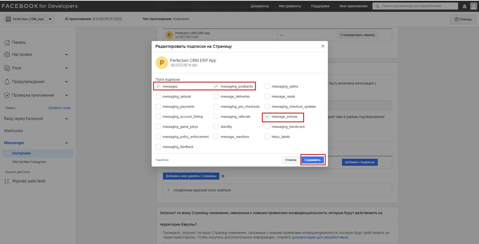Enable the messaging_optins checkbox
Viewport: 479px width, 244px height.
pos(267,86)
